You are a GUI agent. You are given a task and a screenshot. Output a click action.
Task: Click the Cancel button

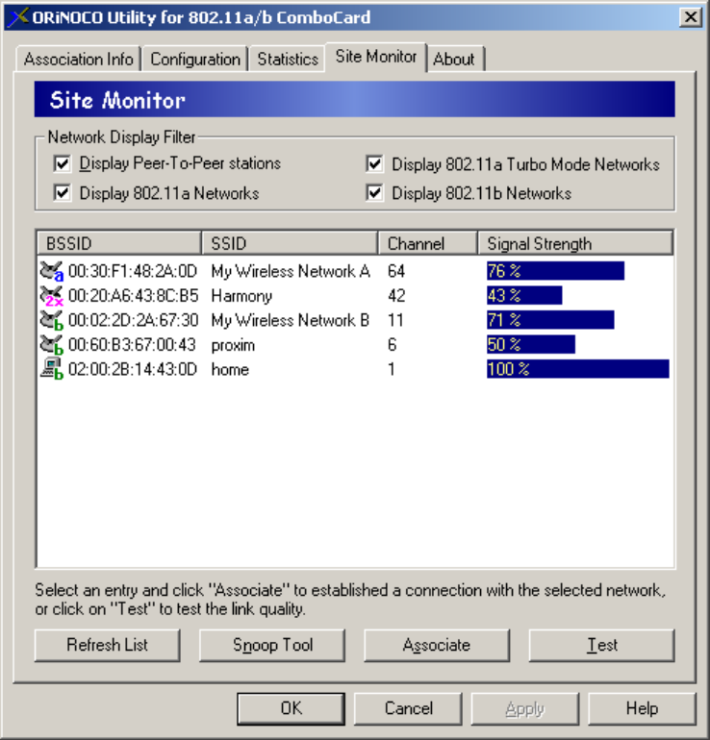coord(408,709)
